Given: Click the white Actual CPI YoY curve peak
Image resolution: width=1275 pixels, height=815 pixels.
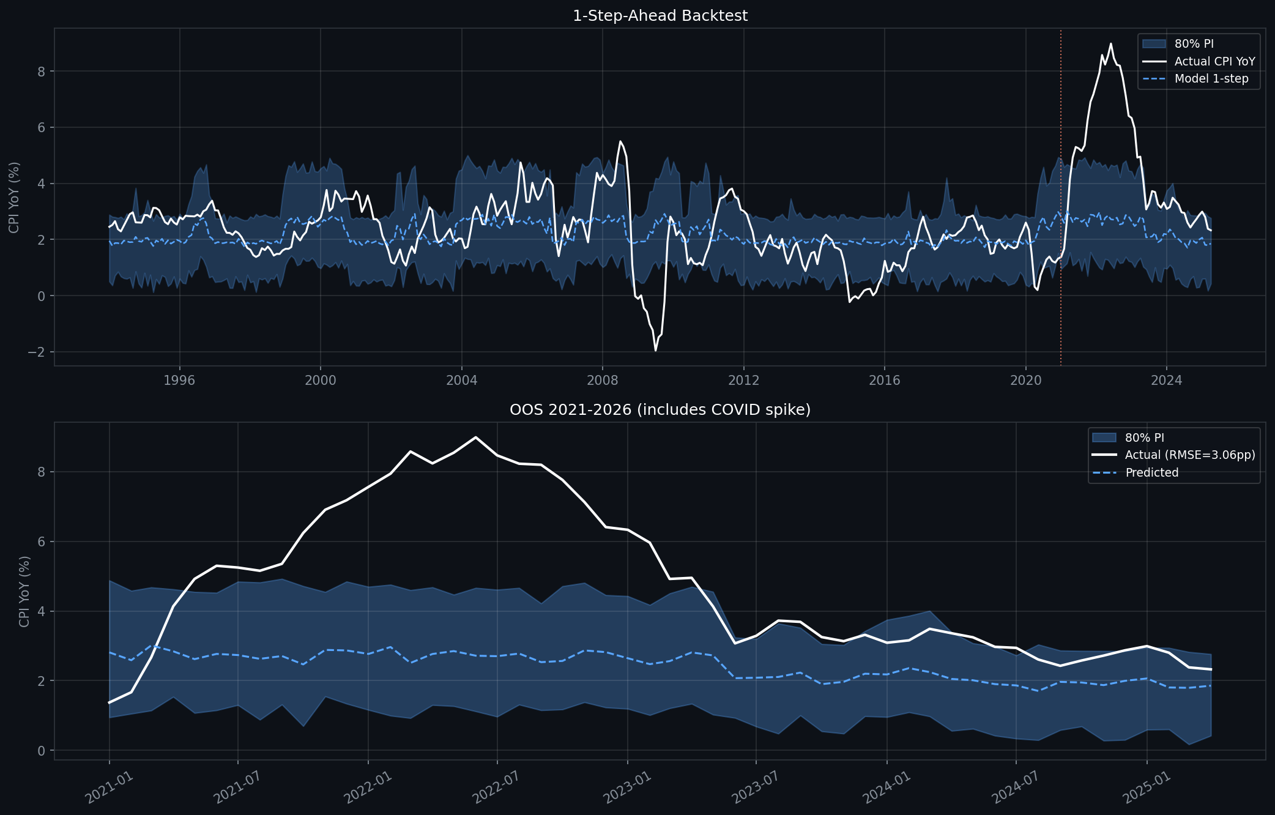Looking at the screenshot, I should pyautogui.click(x=1110, y=43).
